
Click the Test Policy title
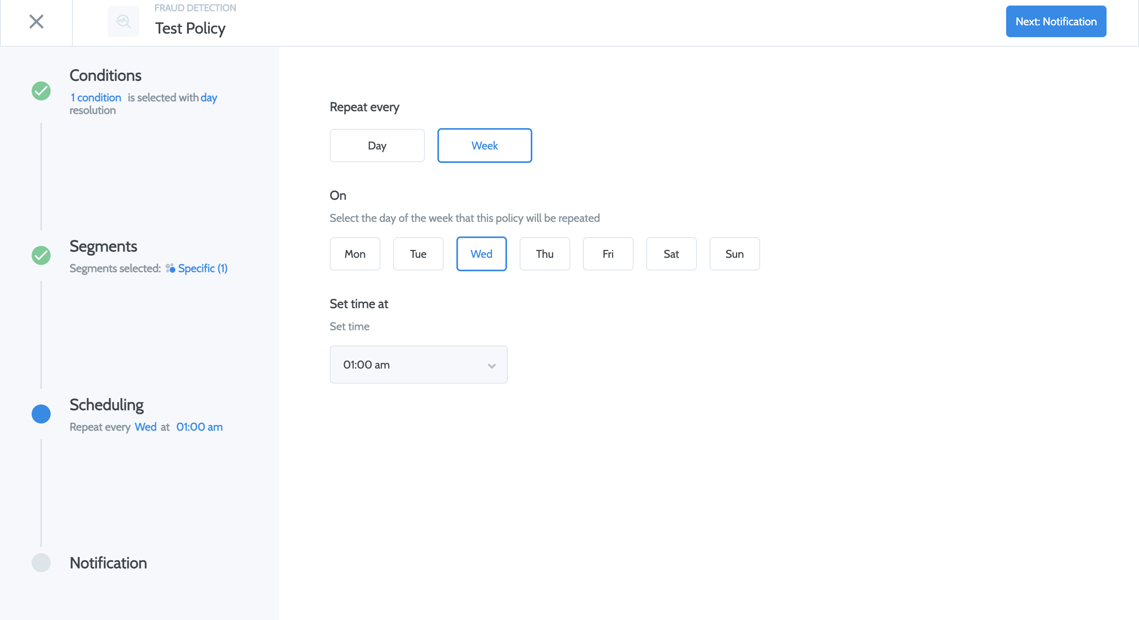(190, 28)
